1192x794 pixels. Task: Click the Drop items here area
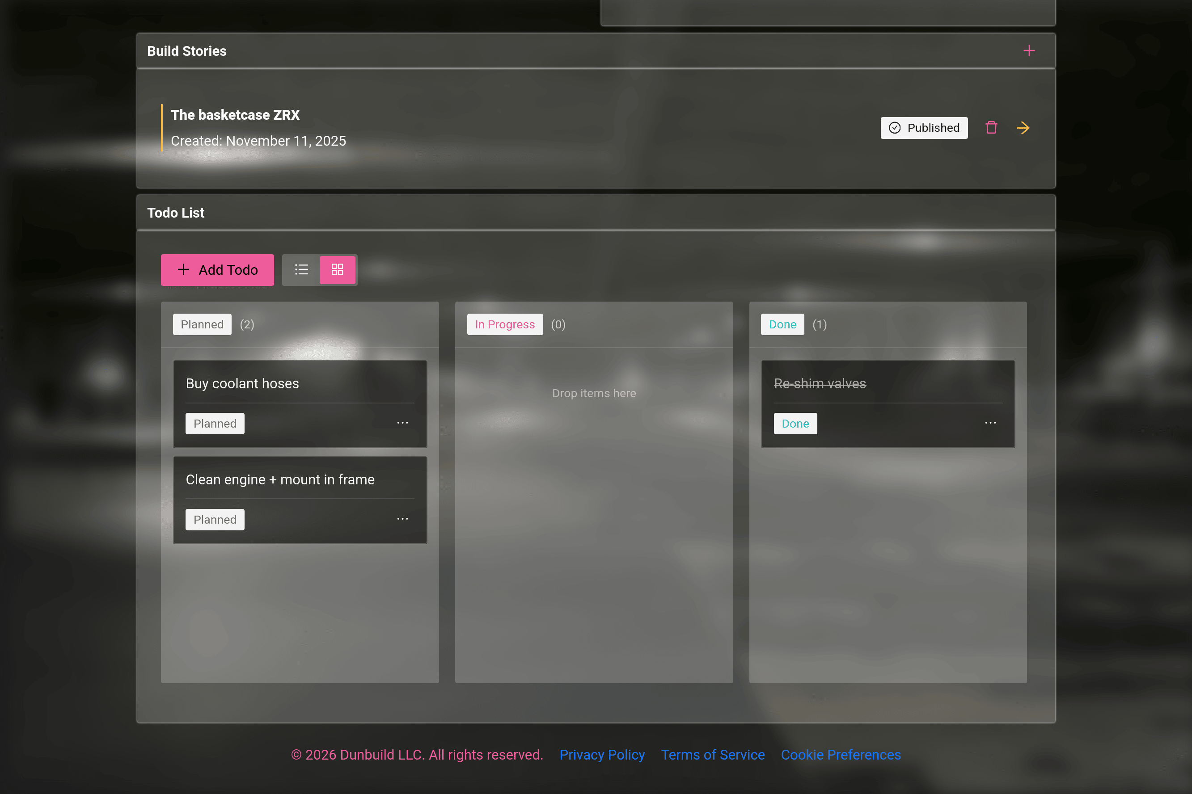coord(593,393)
